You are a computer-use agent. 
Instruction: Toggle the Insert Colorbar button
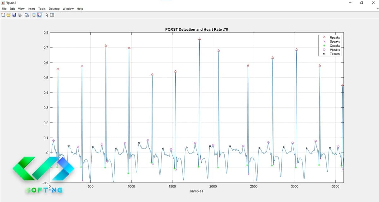pyautogui.click(x=34, y=15)
